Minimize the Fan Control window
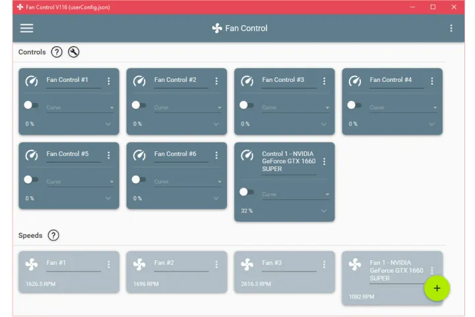 click(x=412, y=7)
